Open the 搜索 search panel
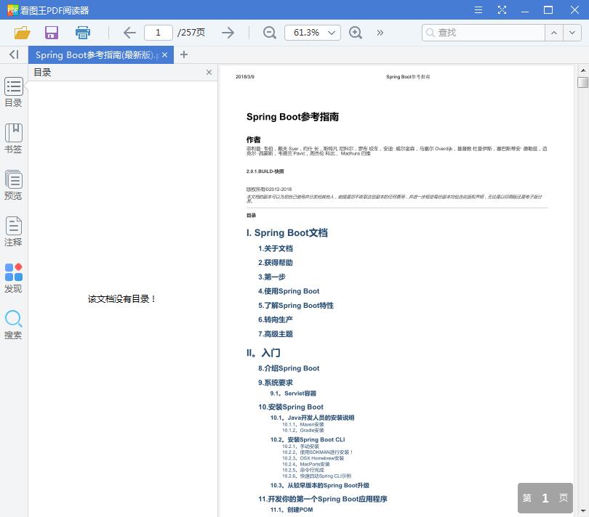Viewport: 589px width, 517px height. click(x=14, y=325)
